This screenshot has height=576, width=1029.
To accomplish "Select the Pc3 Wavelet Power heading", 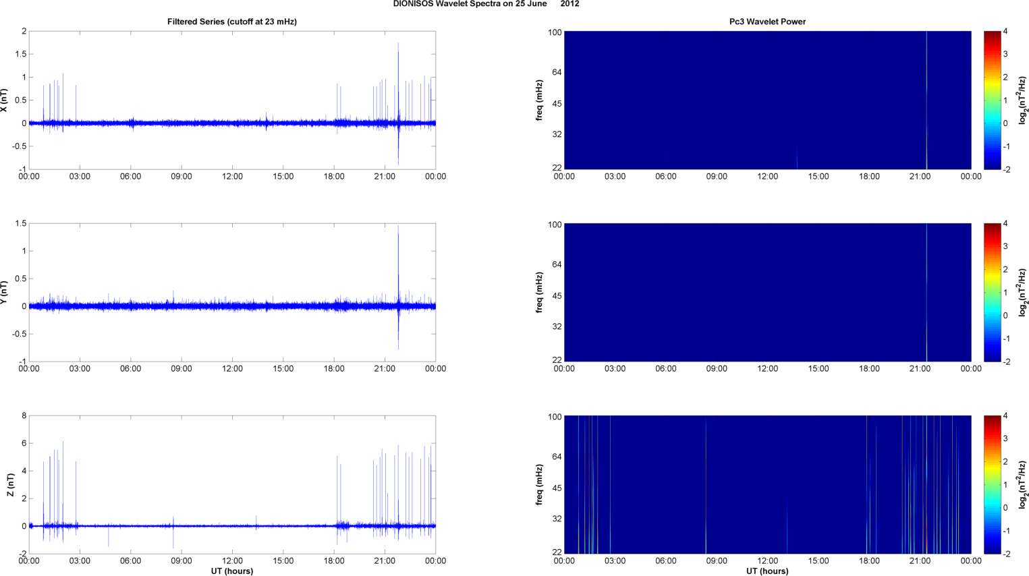I will point(767,22).
